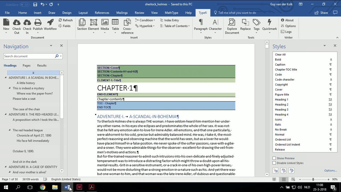This screenshot has height=192, width=341.
Task: Click in the Search document field
Action: point(29,56)
